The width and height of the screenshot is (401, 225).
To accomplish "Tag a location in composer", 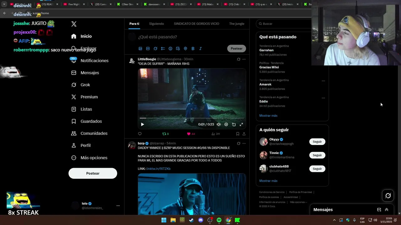I will click(x=185, y=49).
